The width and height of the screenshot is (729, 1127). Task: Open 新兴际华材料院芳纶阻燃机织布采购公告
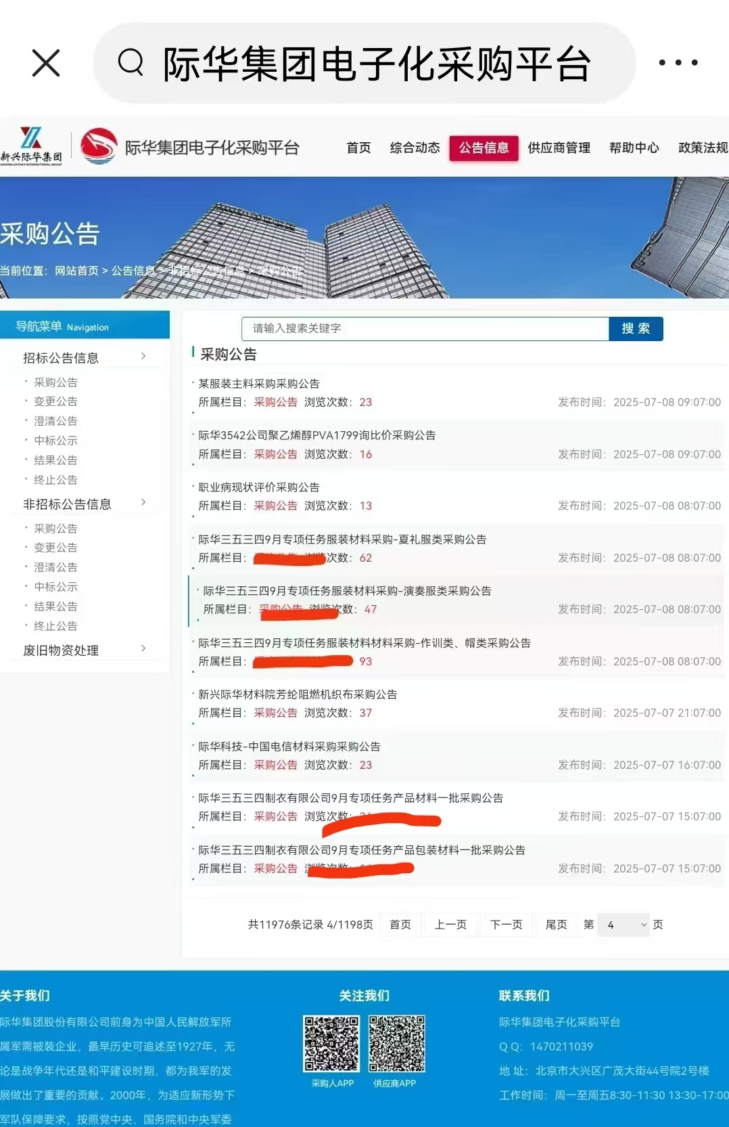(x=298, y=694)
